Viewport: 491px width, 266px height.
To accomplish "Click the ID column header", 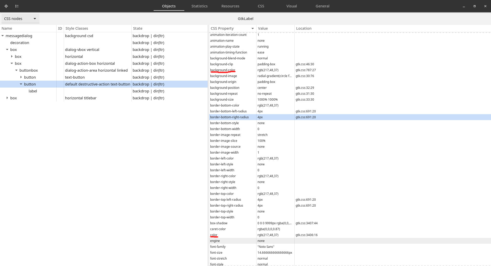I will [60, 28].
